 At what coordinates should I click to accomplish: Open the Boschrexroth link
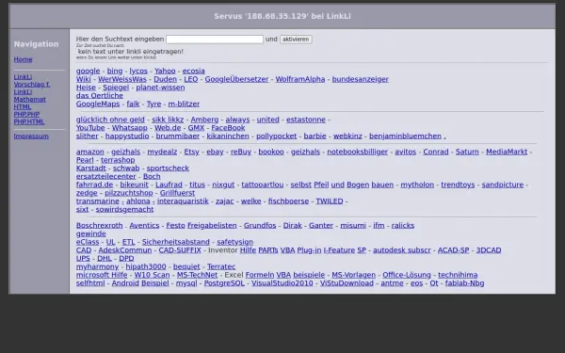click(x=100, y=226)
